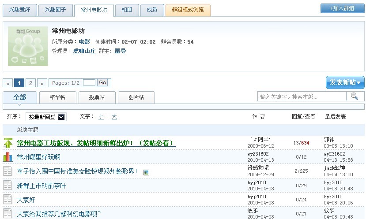Click the Go page jump button
Viewport: 366px width, 219px height.
(x=102, y=82)
